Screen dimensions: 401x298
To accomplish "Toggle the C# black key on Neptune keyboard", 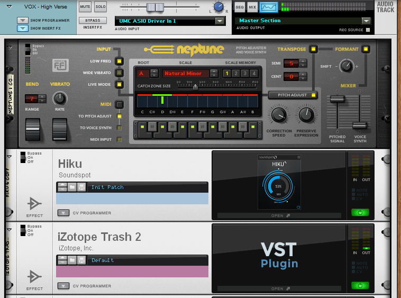I will point(152,127).
